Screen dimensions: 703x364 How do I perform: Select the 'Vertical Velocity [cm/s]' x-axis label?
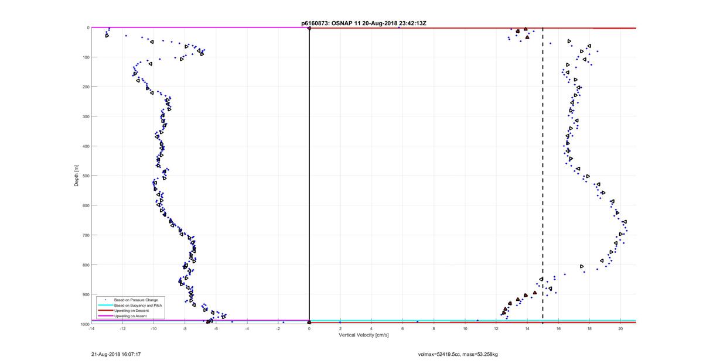click(364, 335)
